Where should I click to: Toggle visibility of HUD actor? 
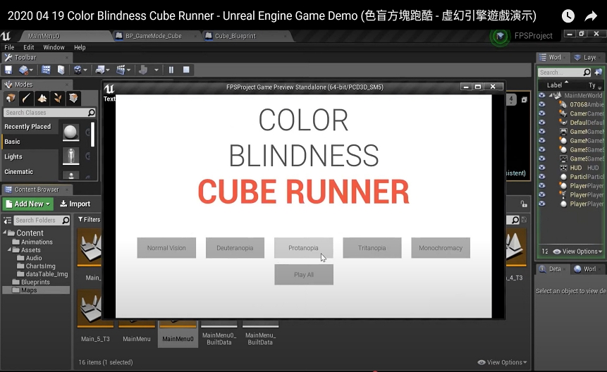click(x=542, y=168)
